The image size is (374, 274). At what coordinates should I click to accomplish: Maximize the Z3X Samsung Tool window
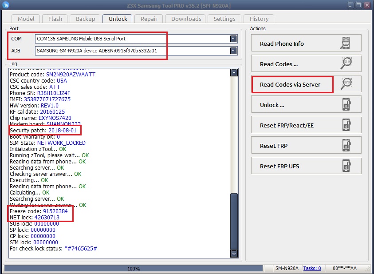(359, 5)
